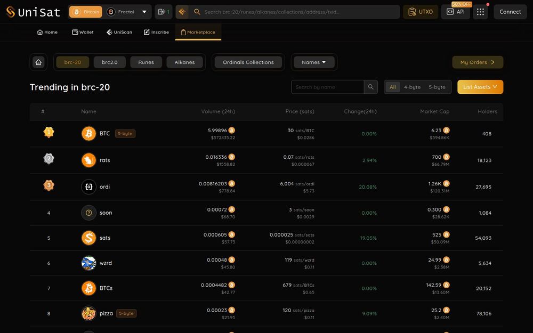The width and height of the screenshot is (533, 333).
Task: Click the wzrd token wizard logo
Action: (x=88, y=263)
